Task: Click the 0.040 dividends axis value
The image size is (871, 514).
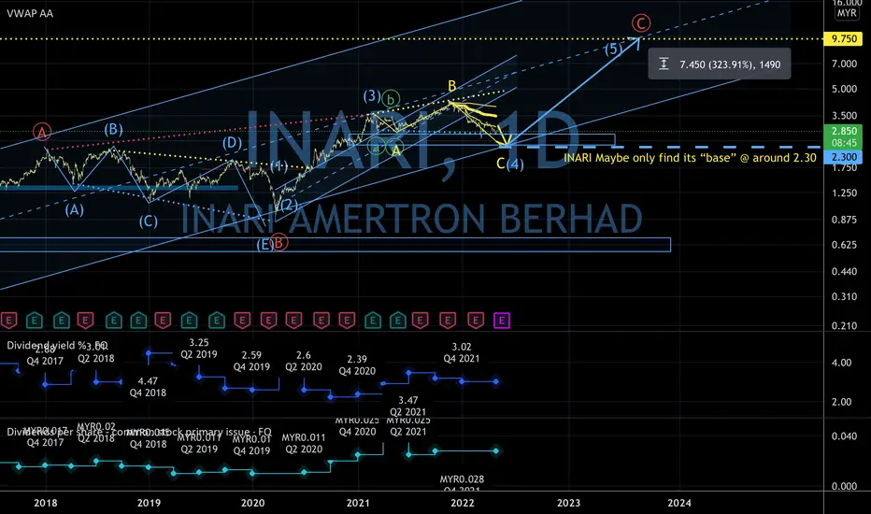Action: coord(844,436)
